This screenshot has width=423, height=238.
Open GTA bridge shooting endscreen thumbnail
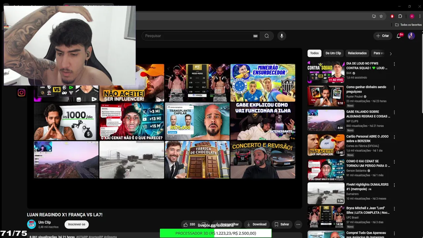132,160
